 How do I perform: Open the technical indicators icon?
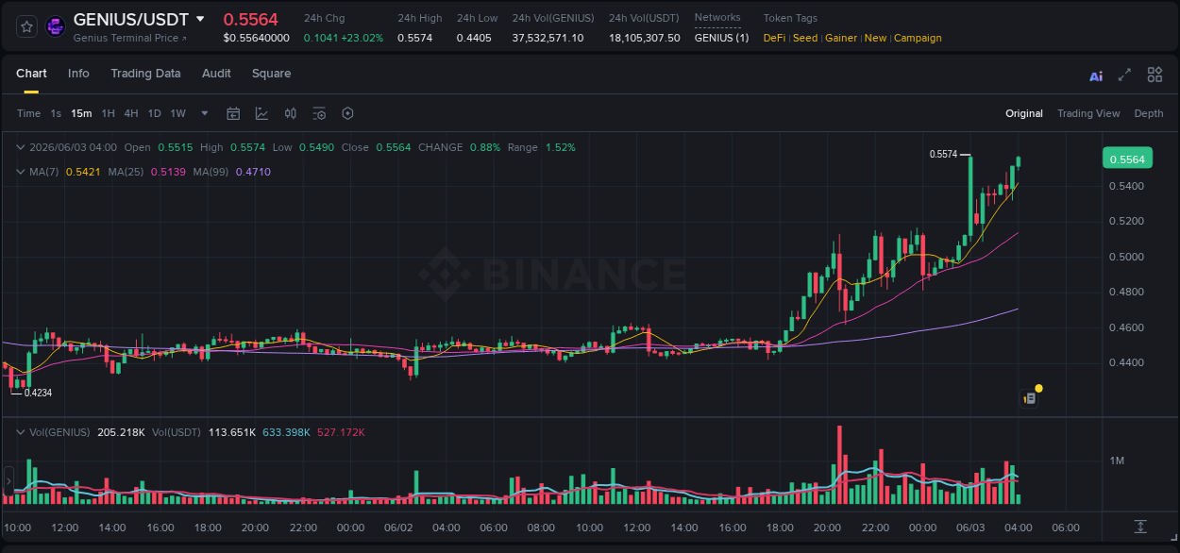click(x=261, y=113)
